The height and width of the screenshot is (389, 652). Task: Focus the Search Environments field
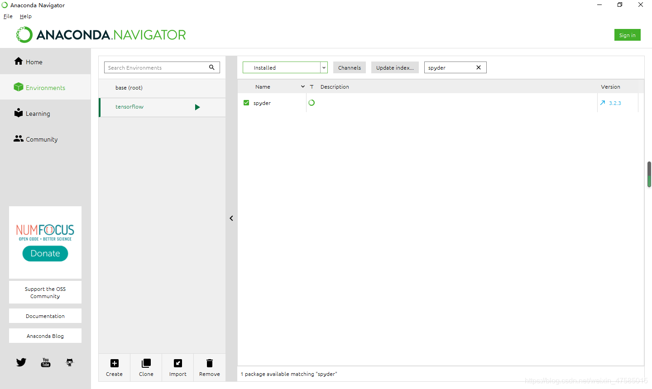coord(162,67)
